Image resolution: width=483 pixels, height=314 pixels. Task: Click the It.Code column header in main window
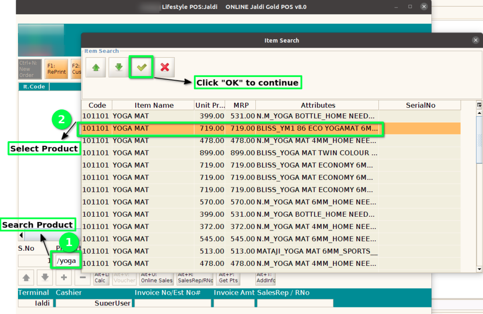pyautogui.click(x=34, y=87)
